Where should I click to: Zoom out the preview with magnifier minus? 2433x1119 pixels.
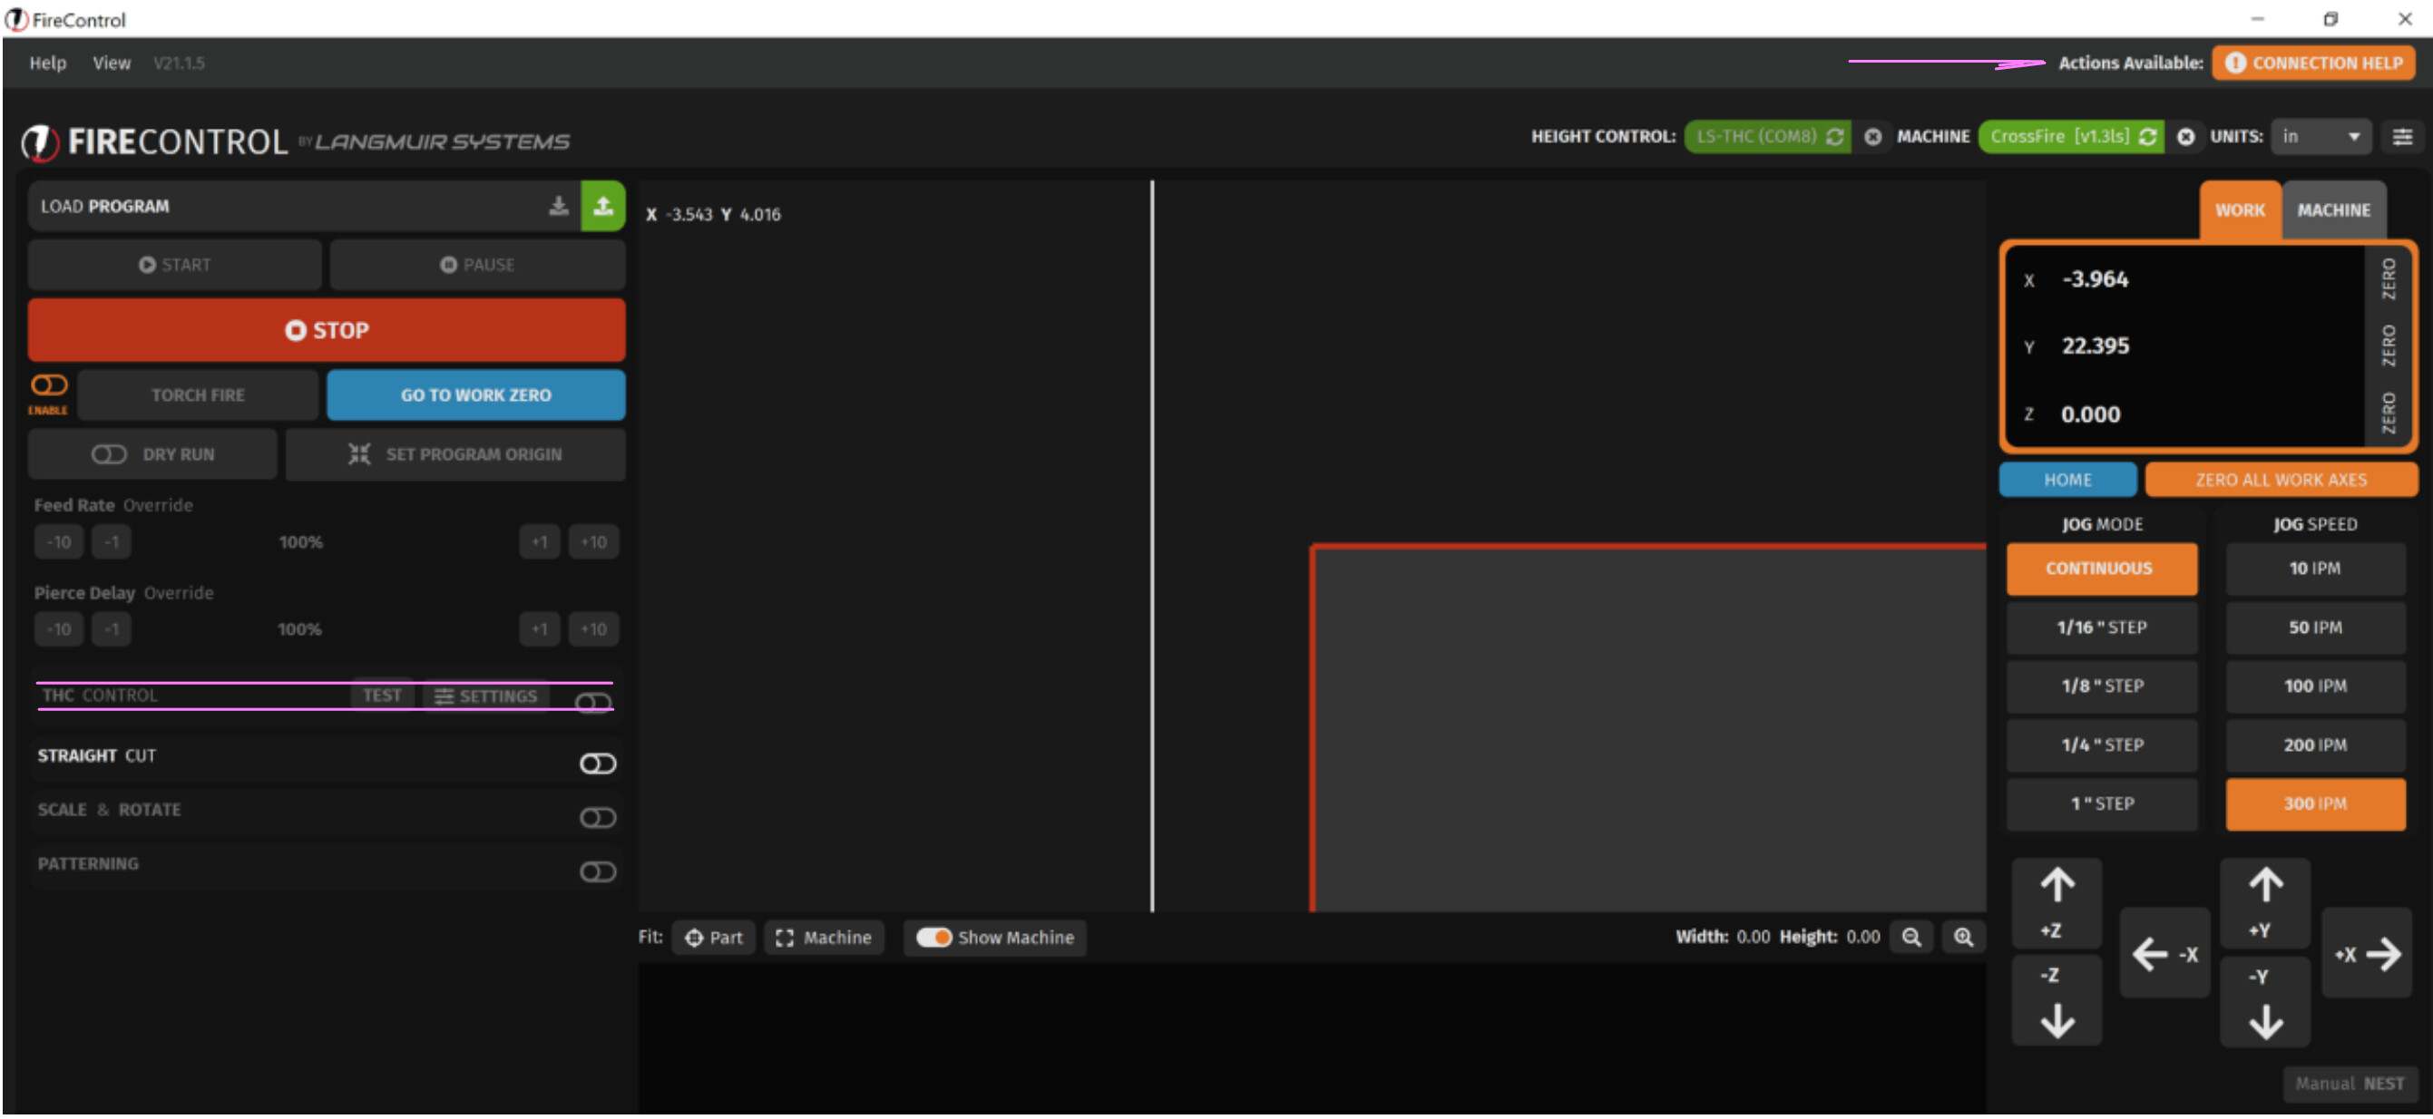(x=1910, y=937)
